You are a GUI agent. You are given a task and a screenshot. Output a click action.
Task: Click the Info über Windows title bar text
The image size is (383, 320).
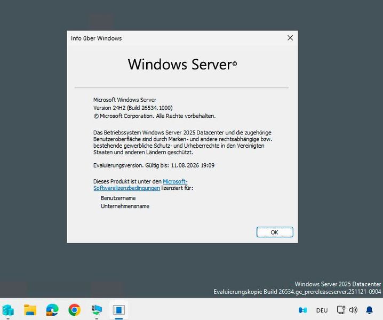point(96,38)
